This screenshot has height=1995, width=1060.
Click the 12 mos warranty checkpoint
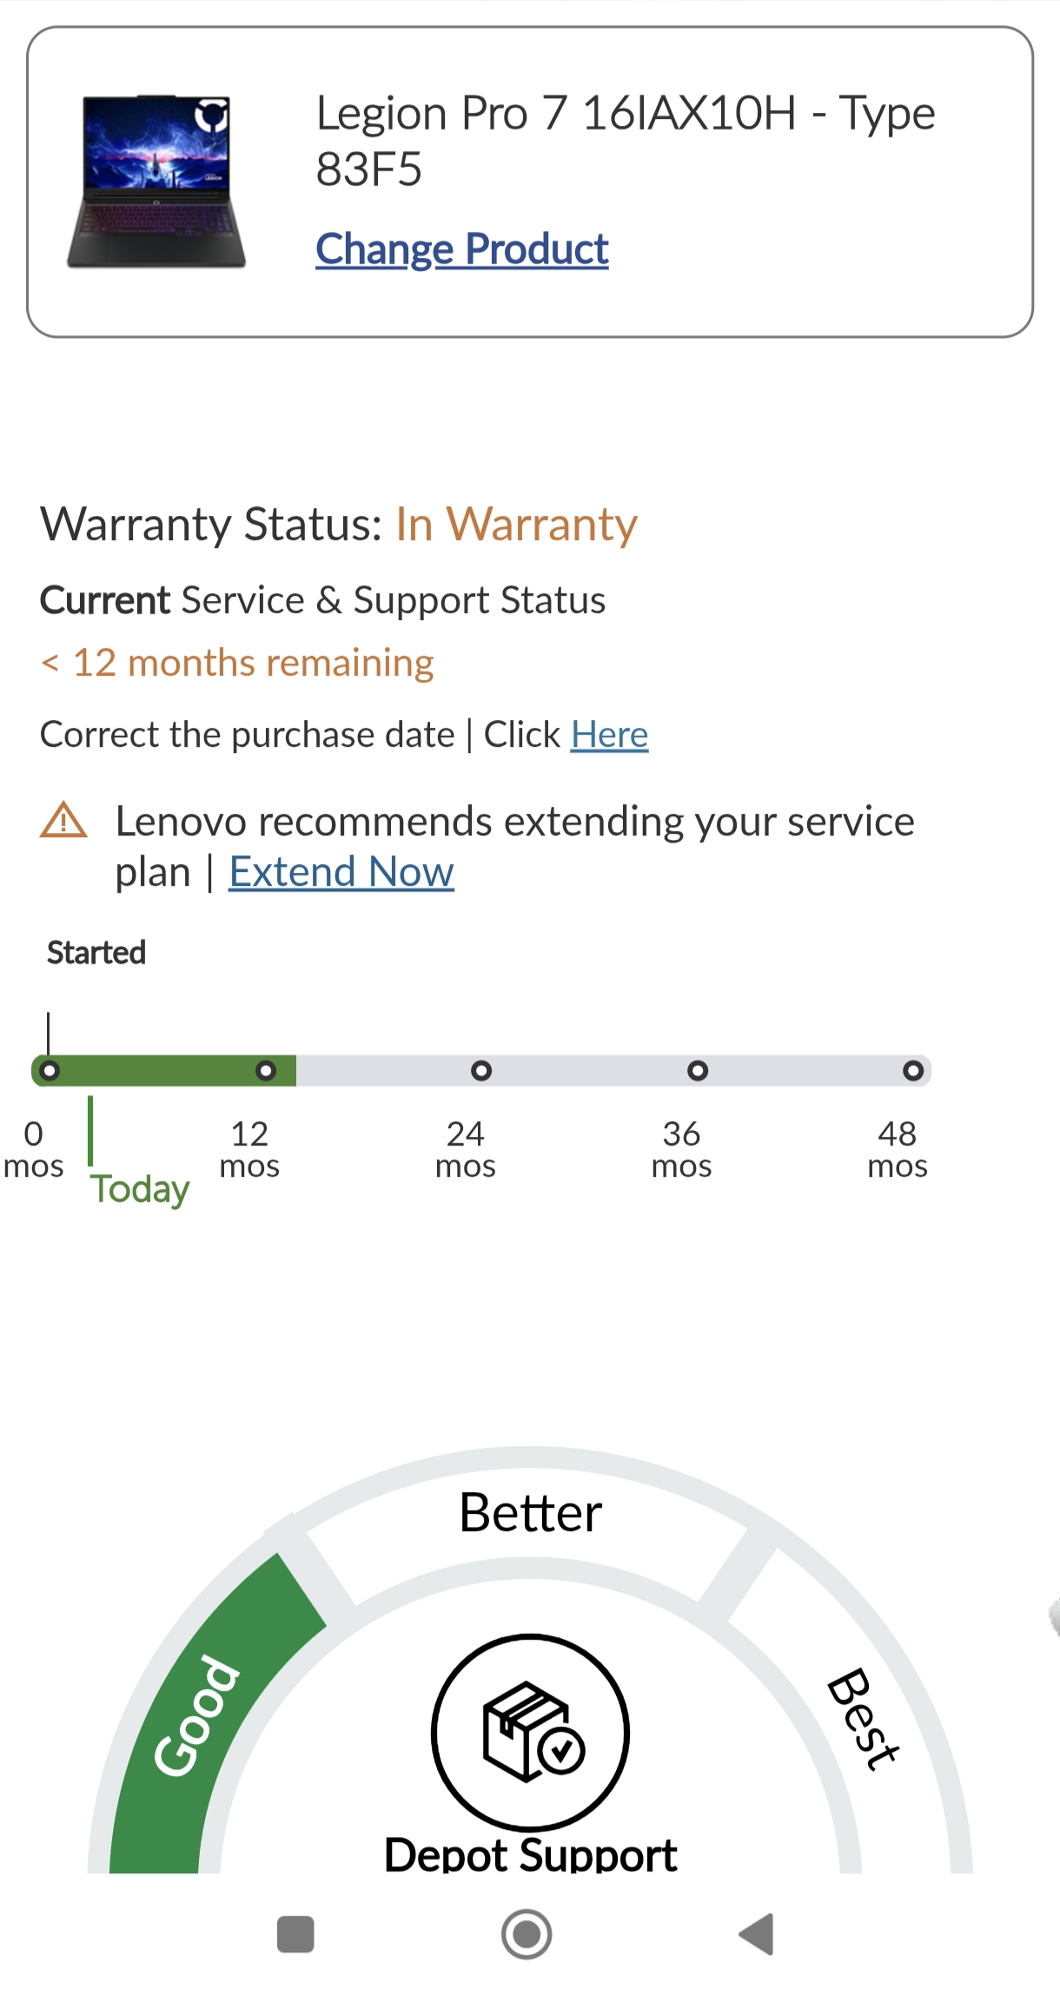click(x=266, y=1071)
